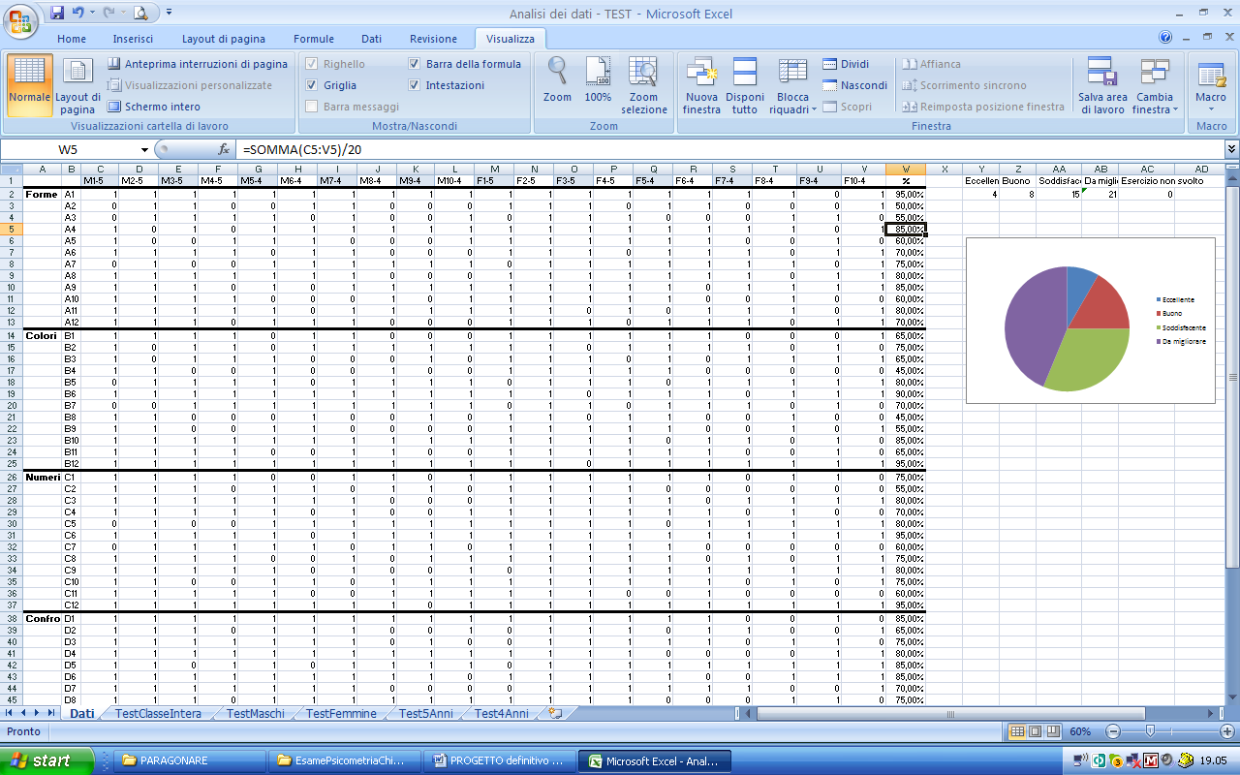Open the Inserisci ribbon tab
Screen dimensions: 1240x775
click(x=133, y=39)
